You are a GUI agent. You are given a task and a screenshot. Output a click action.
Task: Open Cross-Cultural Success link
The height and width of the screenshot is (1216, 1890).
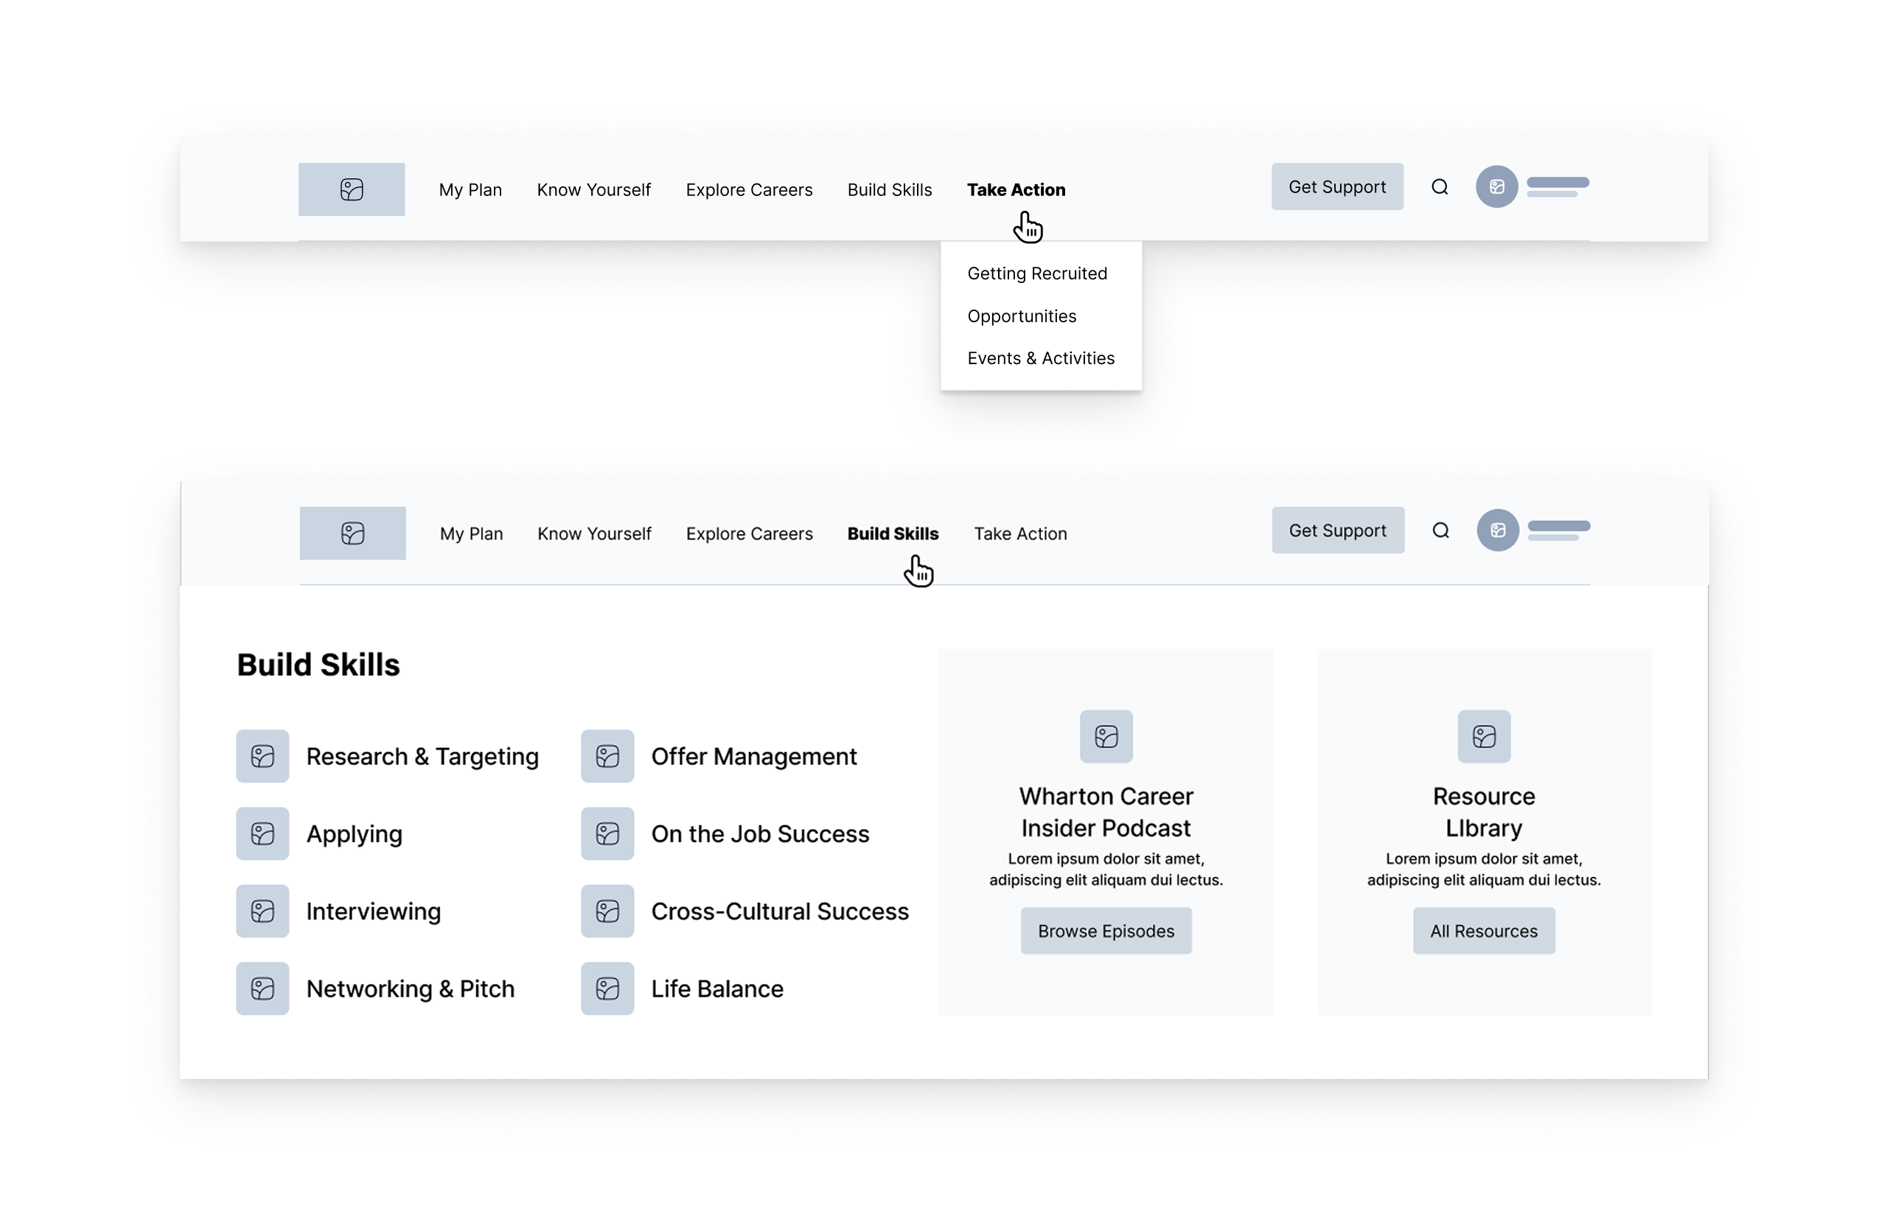point(780,911)
